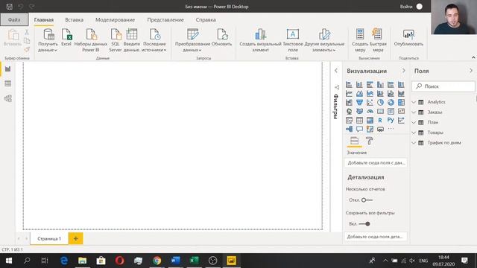Select the decomposition tree visual
Image resolution: width=477 pixels, height=268 pixels.
point(350,129)
